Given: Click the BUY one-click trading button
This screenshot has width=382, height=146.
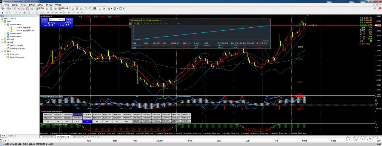Looking at the screenshot, I should pyautogui.click(x=69, y=19).
